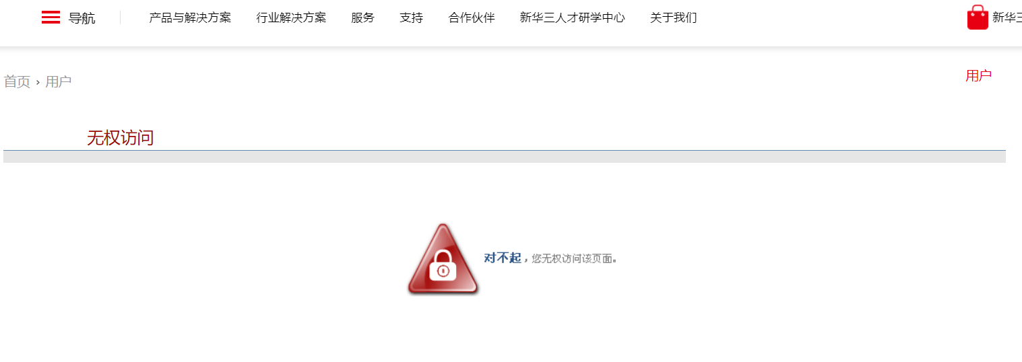The image size is (1022, 362).
Task: Click the gray 用户 breadcrumb link
Action: (59, 82)
